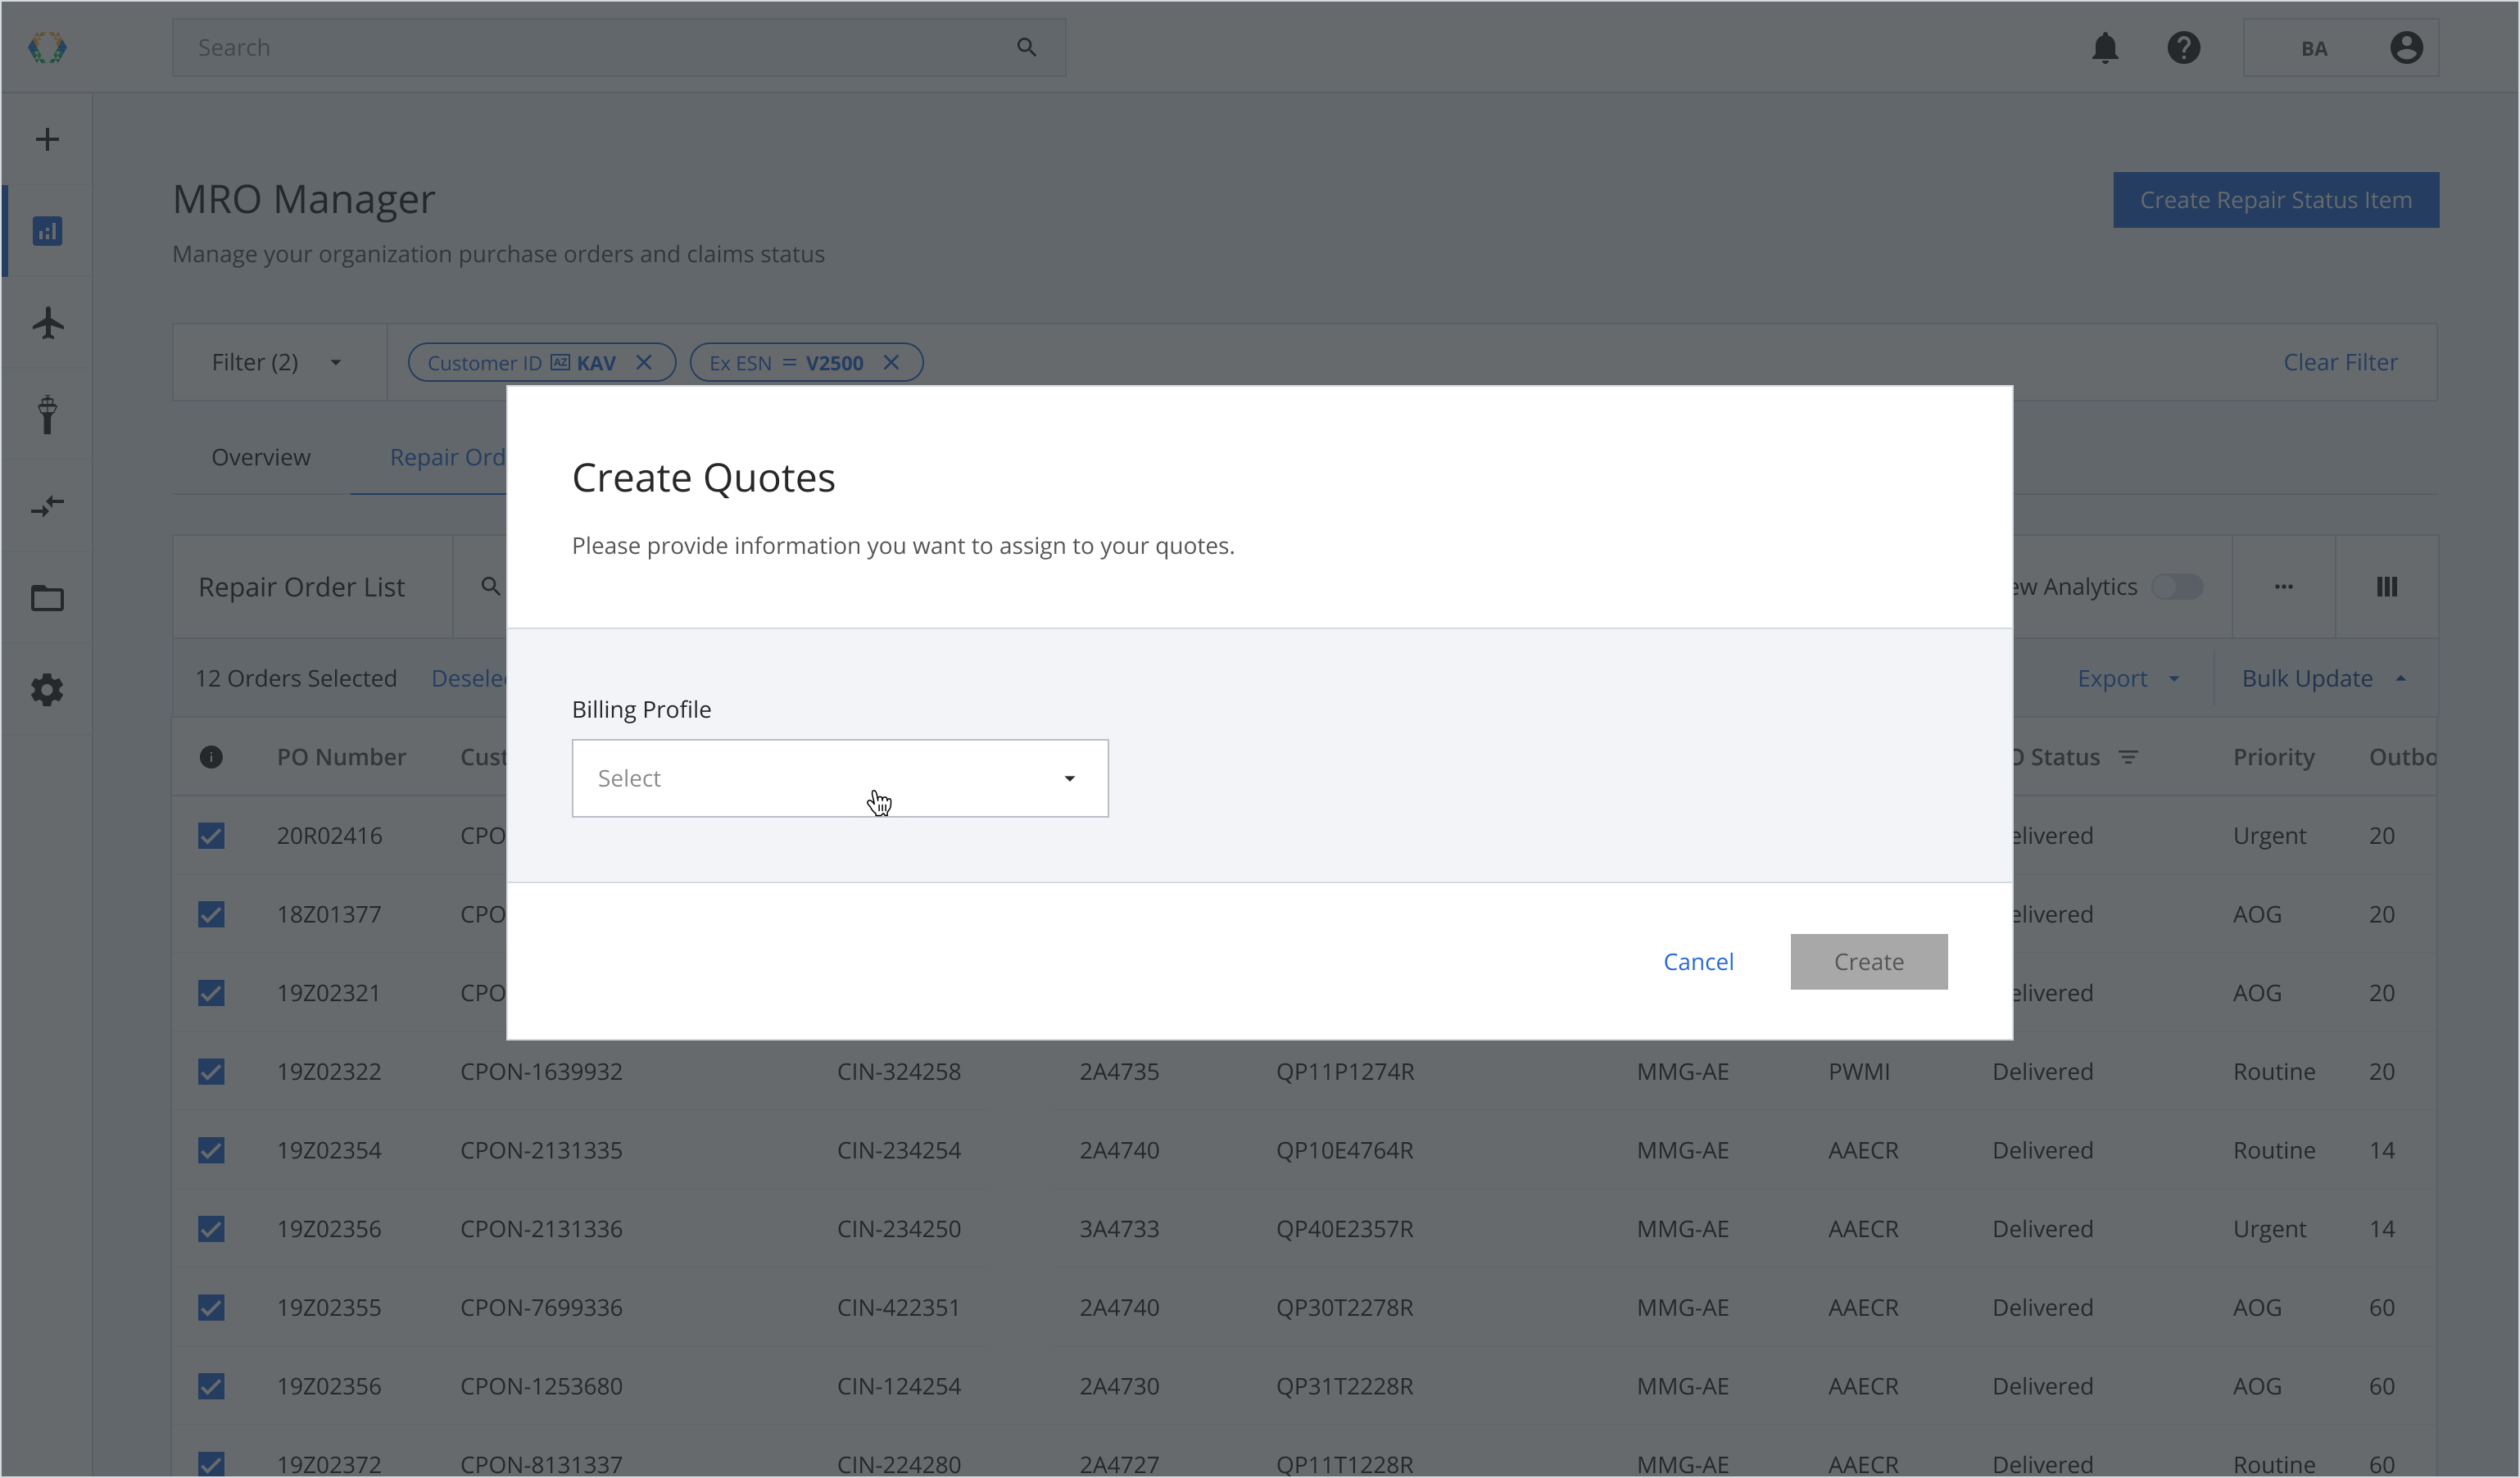Remove the Ex ESN V2500 filter chip

pos(891,362)
